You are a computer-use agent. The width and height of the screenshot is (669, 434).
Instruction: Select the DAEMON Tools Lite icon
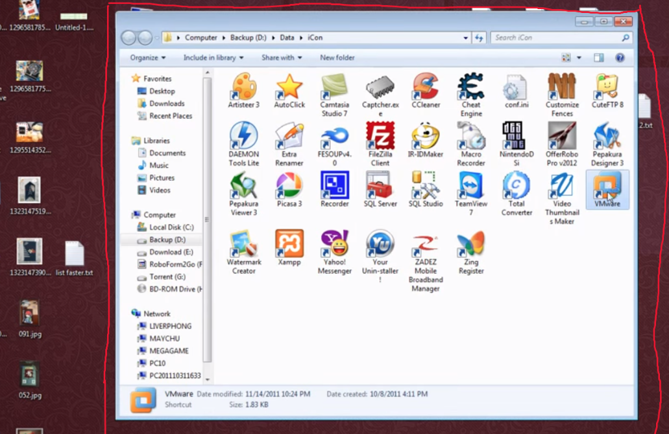pos(244,137)
